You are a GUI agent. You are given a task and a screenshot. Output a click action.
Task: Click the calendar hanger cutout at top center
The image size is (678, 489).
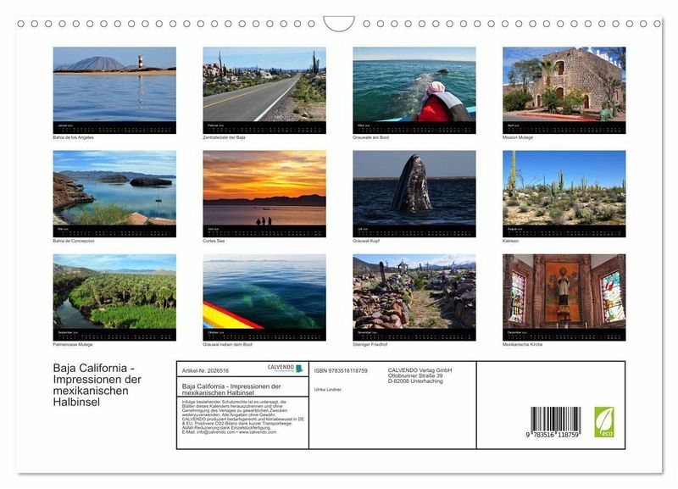tap(339, 24)
